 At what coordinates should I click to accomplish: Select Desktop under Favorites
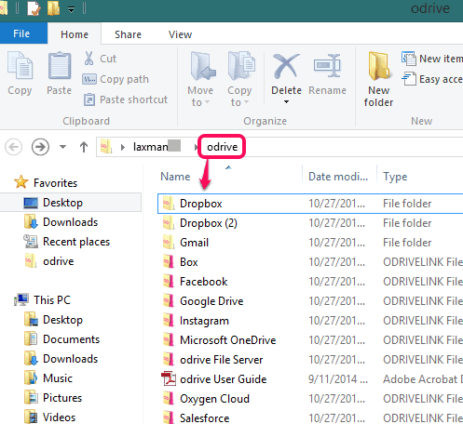pyautogui.click(x=71, y=203)
